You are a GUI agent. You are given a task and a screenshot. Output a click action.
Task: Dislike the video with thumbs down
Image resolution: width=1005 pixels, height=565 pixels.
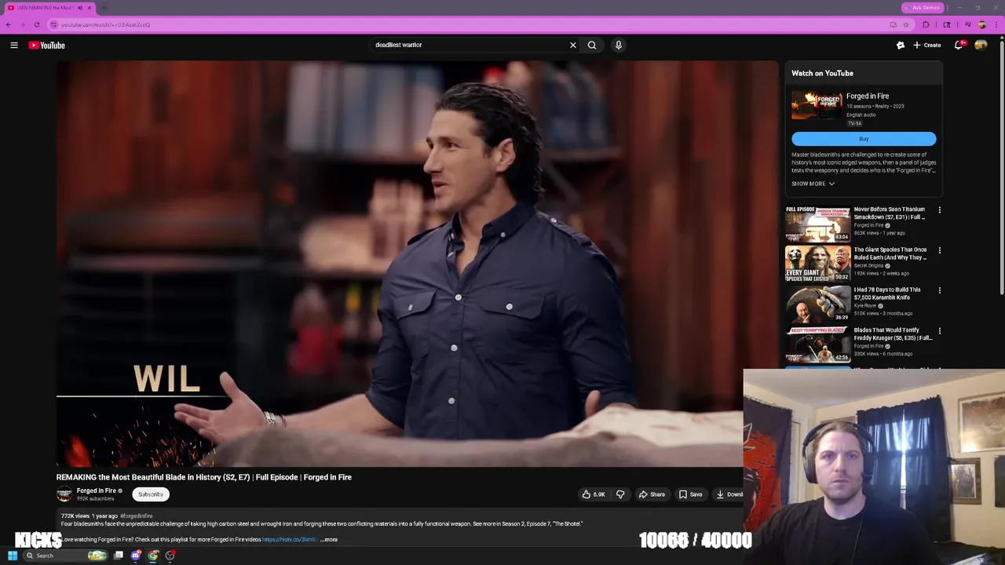pyautogui.click(x=620, y=494)
